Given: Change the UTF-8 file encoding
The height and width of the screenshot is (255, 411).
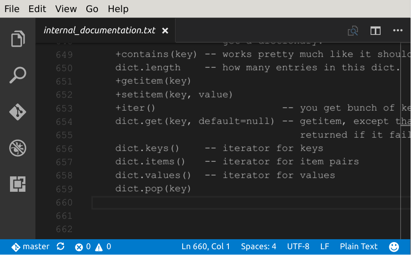Looking at the screenshot, I should [x=298, y=247].
